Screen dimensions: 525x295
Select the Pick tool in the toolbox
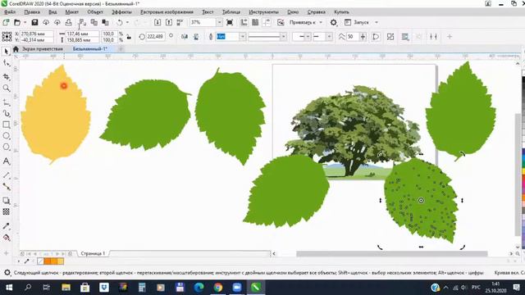tap(6, 51)
